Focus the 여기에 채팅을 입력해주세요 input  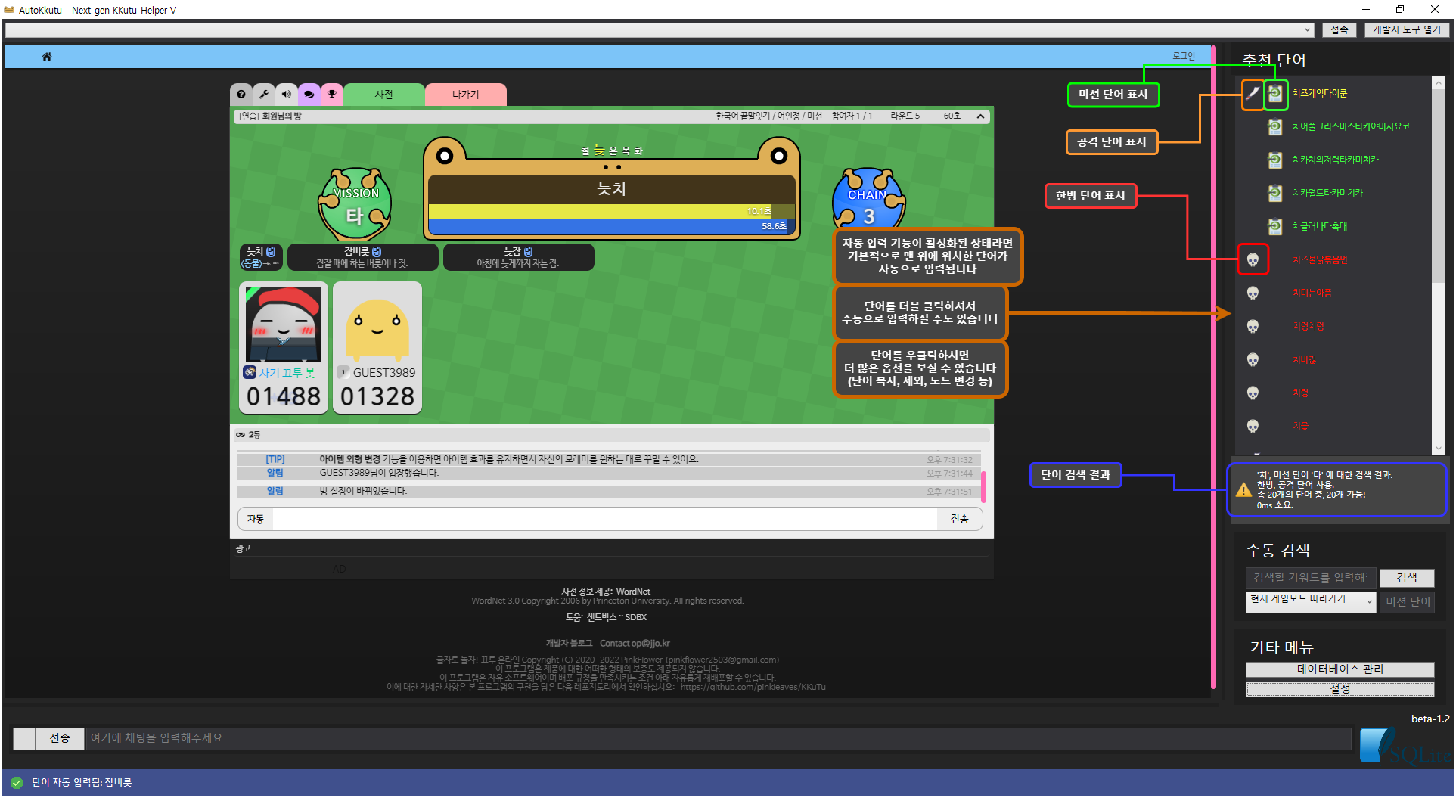[718, 739]
